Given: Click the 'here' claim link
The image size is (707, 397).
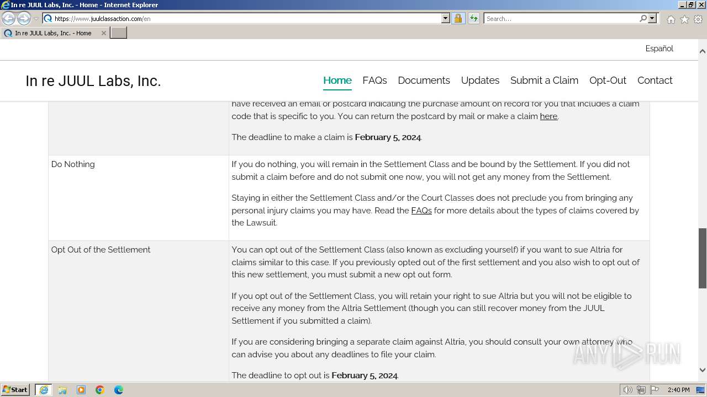Looking at the screenshot, I should [548, 116].
